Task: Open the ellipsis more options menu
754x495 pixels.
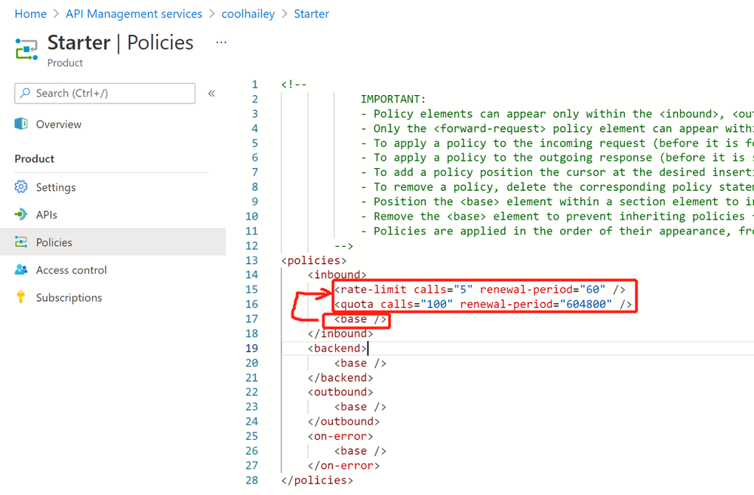Action: (221, 42)
